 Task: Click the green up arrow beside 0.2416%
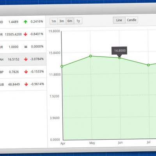pos(25,22)
